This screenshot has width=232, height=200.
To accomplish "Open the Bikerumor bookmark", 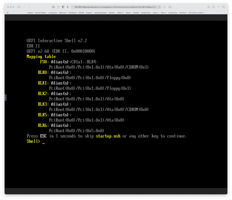I will pos(63,13).
